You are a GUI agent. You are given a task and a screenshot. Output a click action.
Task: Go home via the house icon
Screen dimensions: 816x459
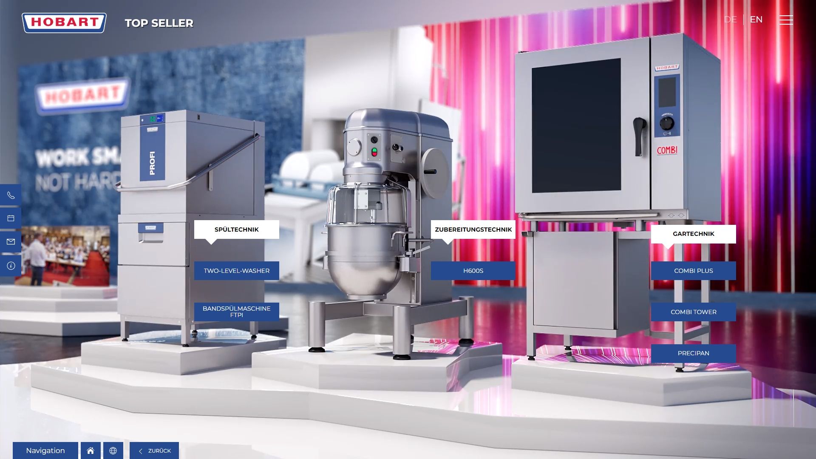[91, 450]
